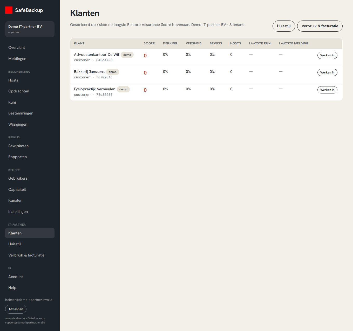Click the Huisstijl button in the page header

[x=284, y=26]
